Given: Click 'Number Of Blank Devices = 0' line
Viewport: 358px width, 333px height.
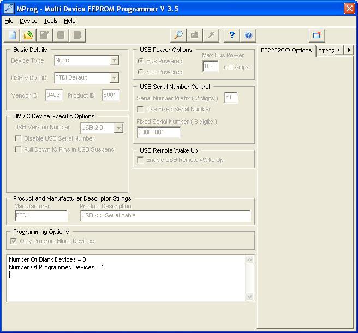Looking at the screenshot, I should tap(47, 259).
